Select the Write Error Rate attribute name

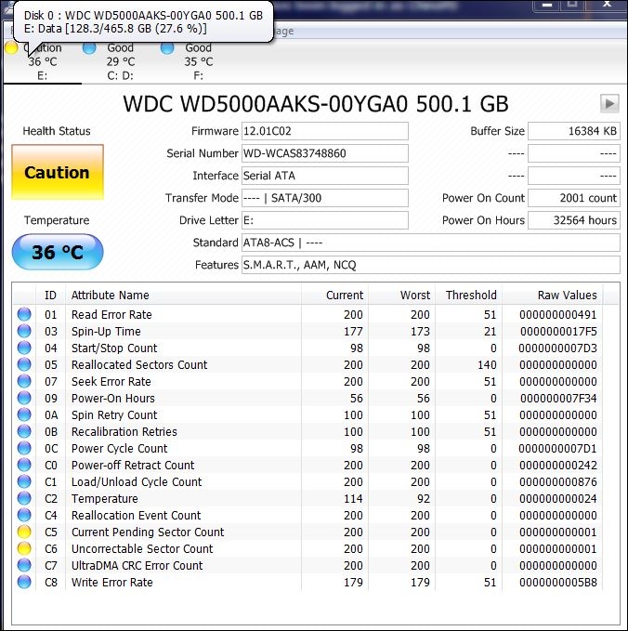pos(111,583)
